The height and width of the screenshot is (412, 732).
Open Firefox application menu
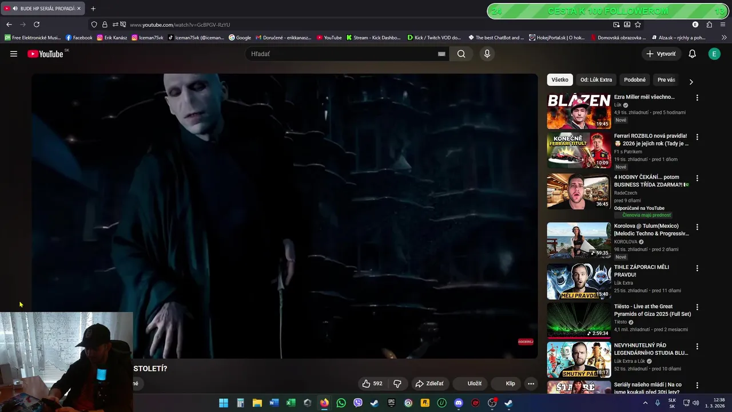pyautogui.click(x=723, y=25)
